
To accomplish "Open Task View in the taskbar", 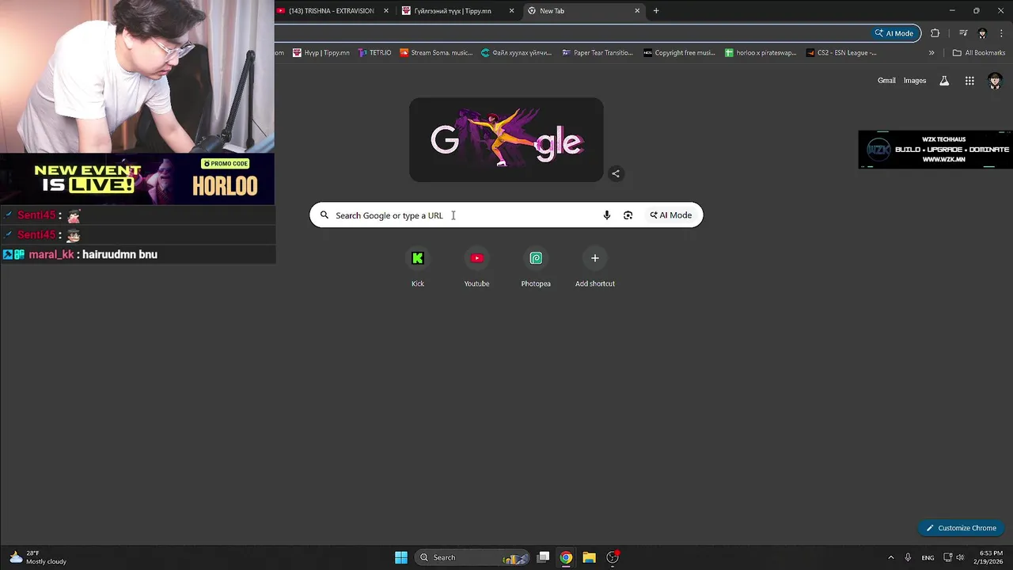I will 543,557.
